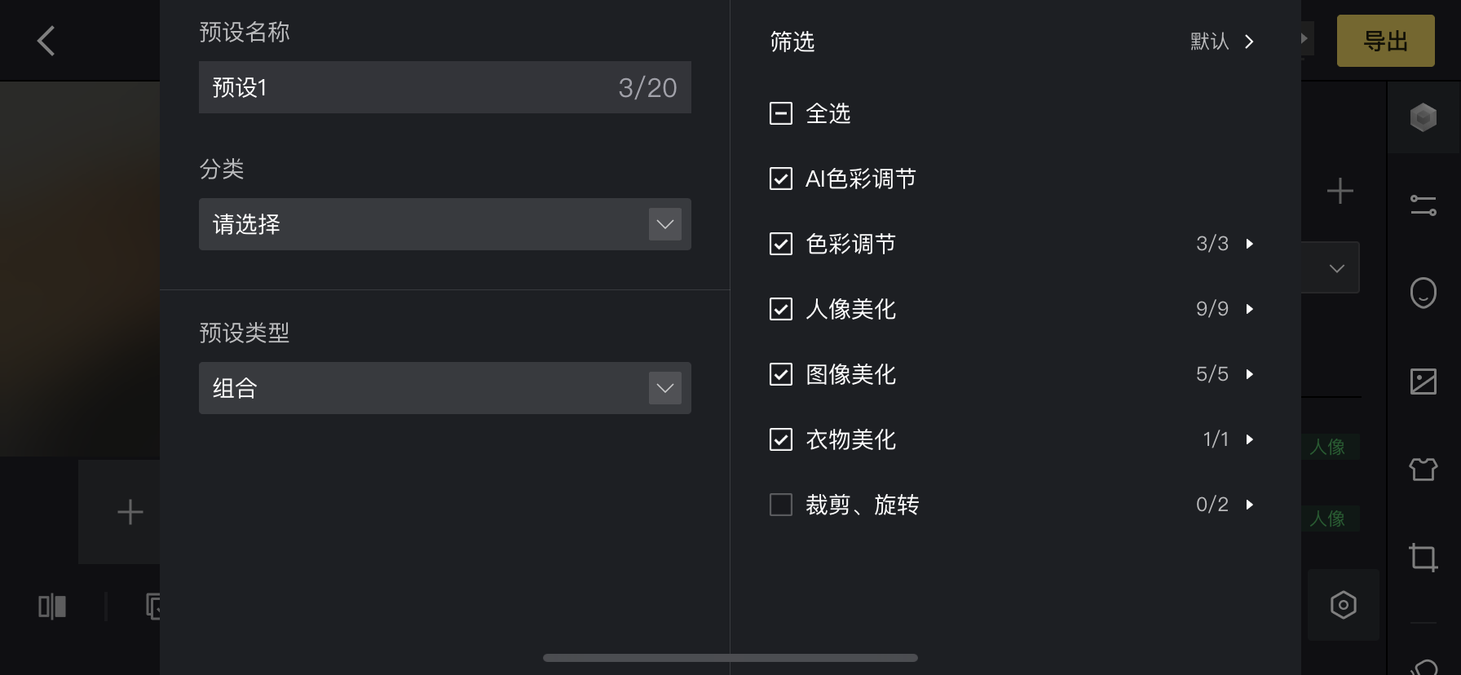Image resolution: width=1461 pixels, height=675 pixels.
Task: Click the 导出 export button
Action: [1385, 40]
